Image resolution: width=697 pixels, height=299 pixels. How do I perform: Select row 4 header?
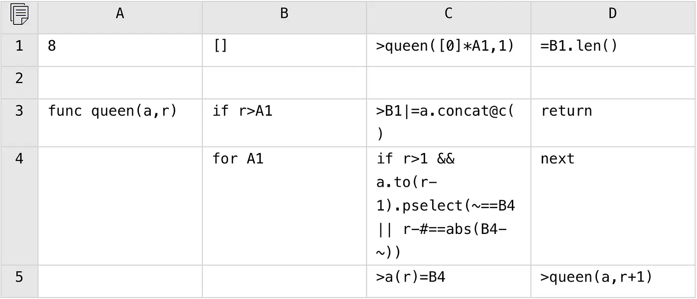tap(19, 206)
